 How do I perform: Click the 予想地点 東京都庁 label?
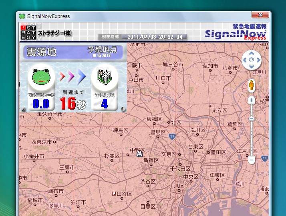(x=102, y=52)
